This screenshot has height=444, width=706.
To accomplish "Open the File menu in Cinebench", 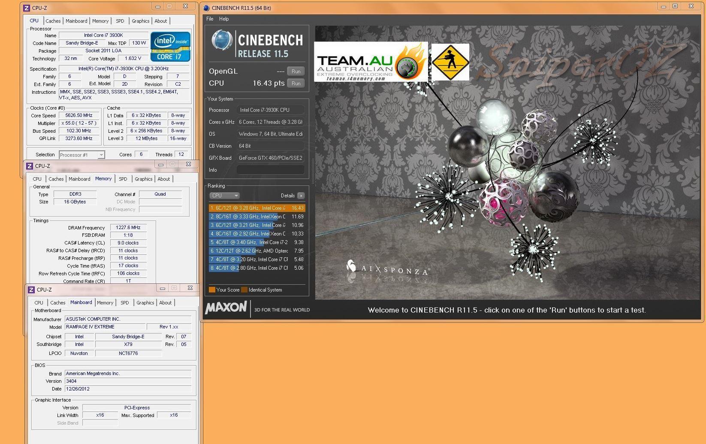I will pos(210,19).
